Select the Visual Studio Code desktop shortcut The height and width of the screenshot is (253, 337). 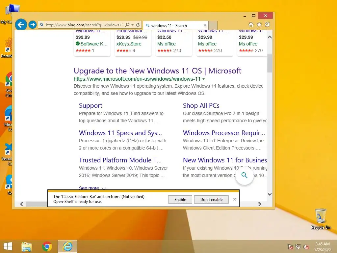pyautogui.click(x=7, y=155)
